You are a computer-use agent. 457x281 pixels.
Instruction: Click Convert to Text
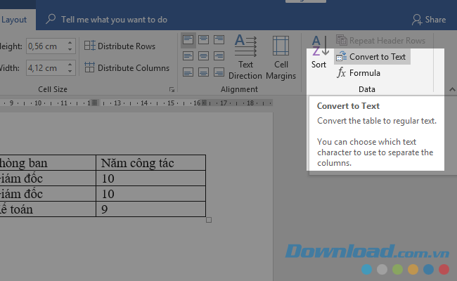tap(372, 57)
